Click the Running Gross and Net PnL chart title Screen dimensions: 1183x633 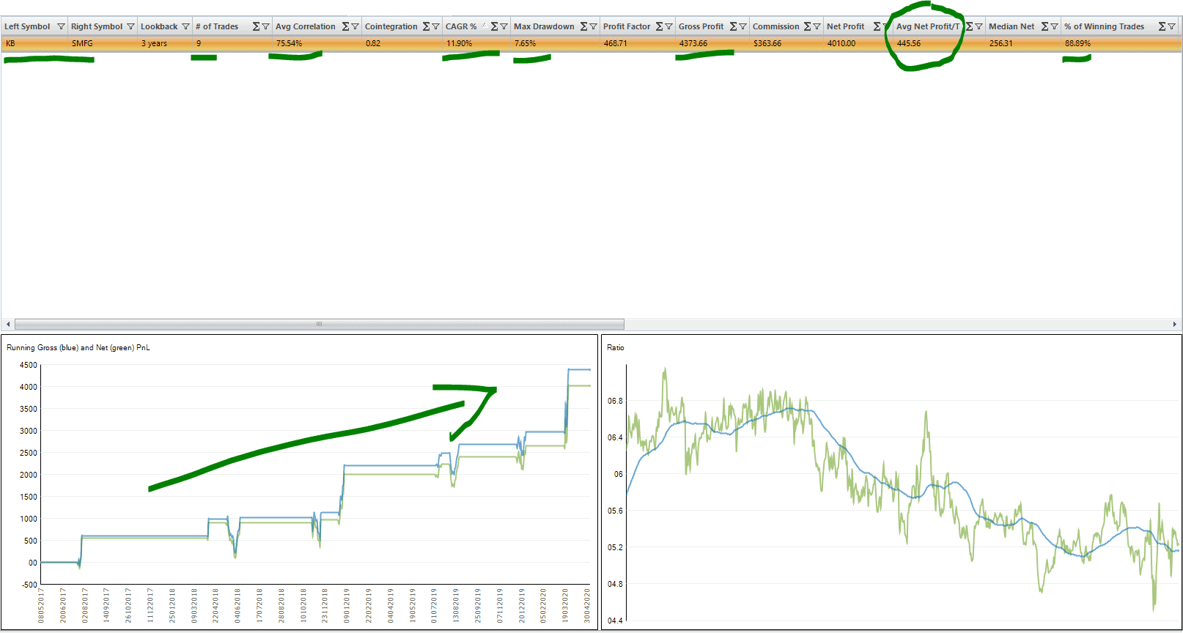pyautogui.click(x=78, y=347)
